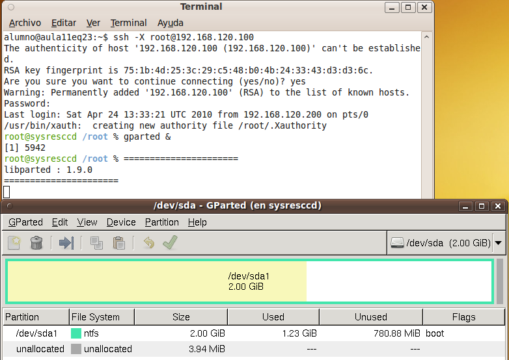The height and width of the screenshot is (360, 509).
Task: Click the New partition toolbar icon
Action: click(x=14, y=242)
